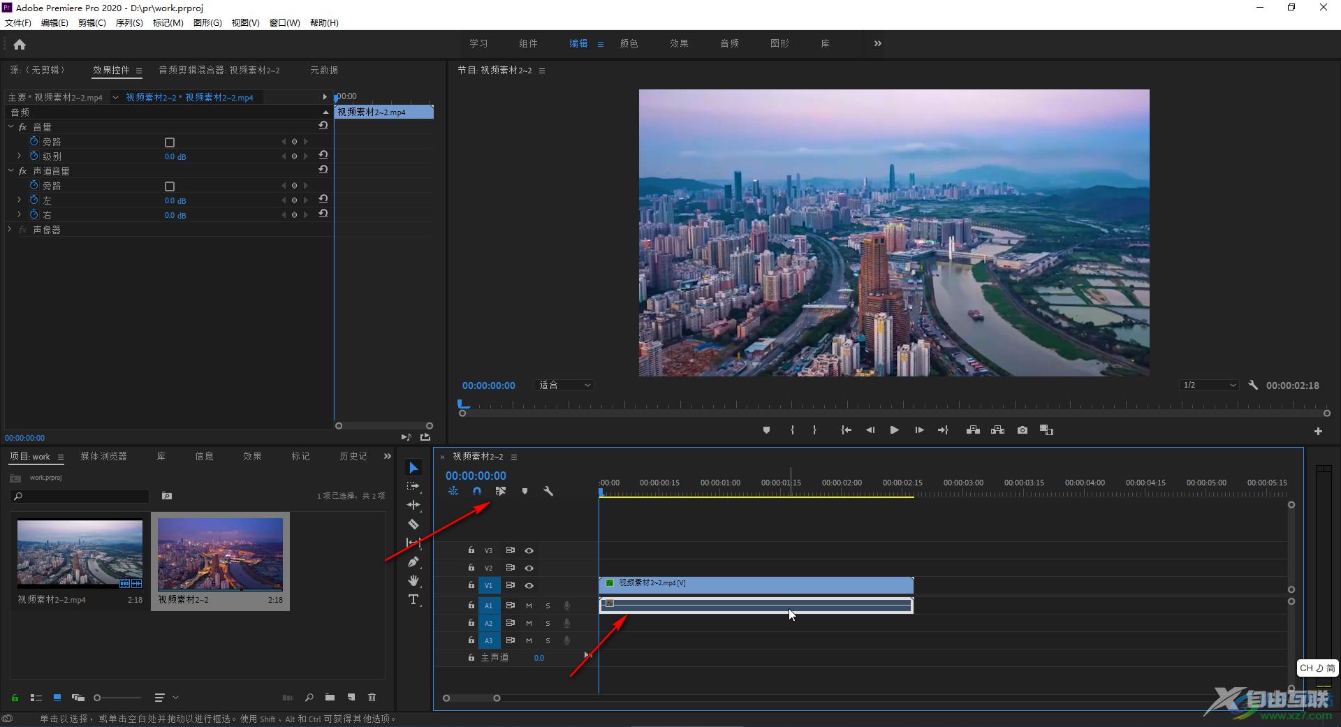
Task: Open project sort options dropdown
Action: (166, 697)
